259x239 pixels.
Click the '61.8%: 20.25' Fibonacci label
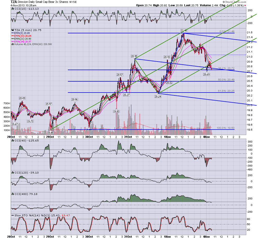pos(226,91)
